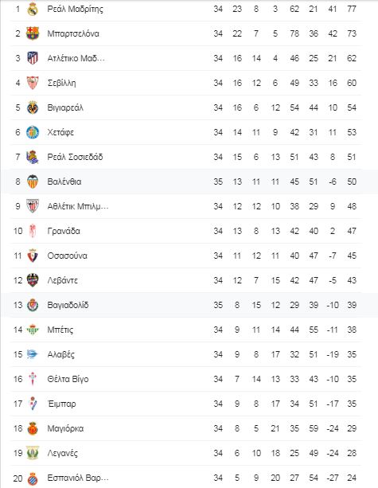Open the Μπαρτσελόνα team link
Viewport: 378px width, 488px height.
pyautogui.click(x=73, y=33)
